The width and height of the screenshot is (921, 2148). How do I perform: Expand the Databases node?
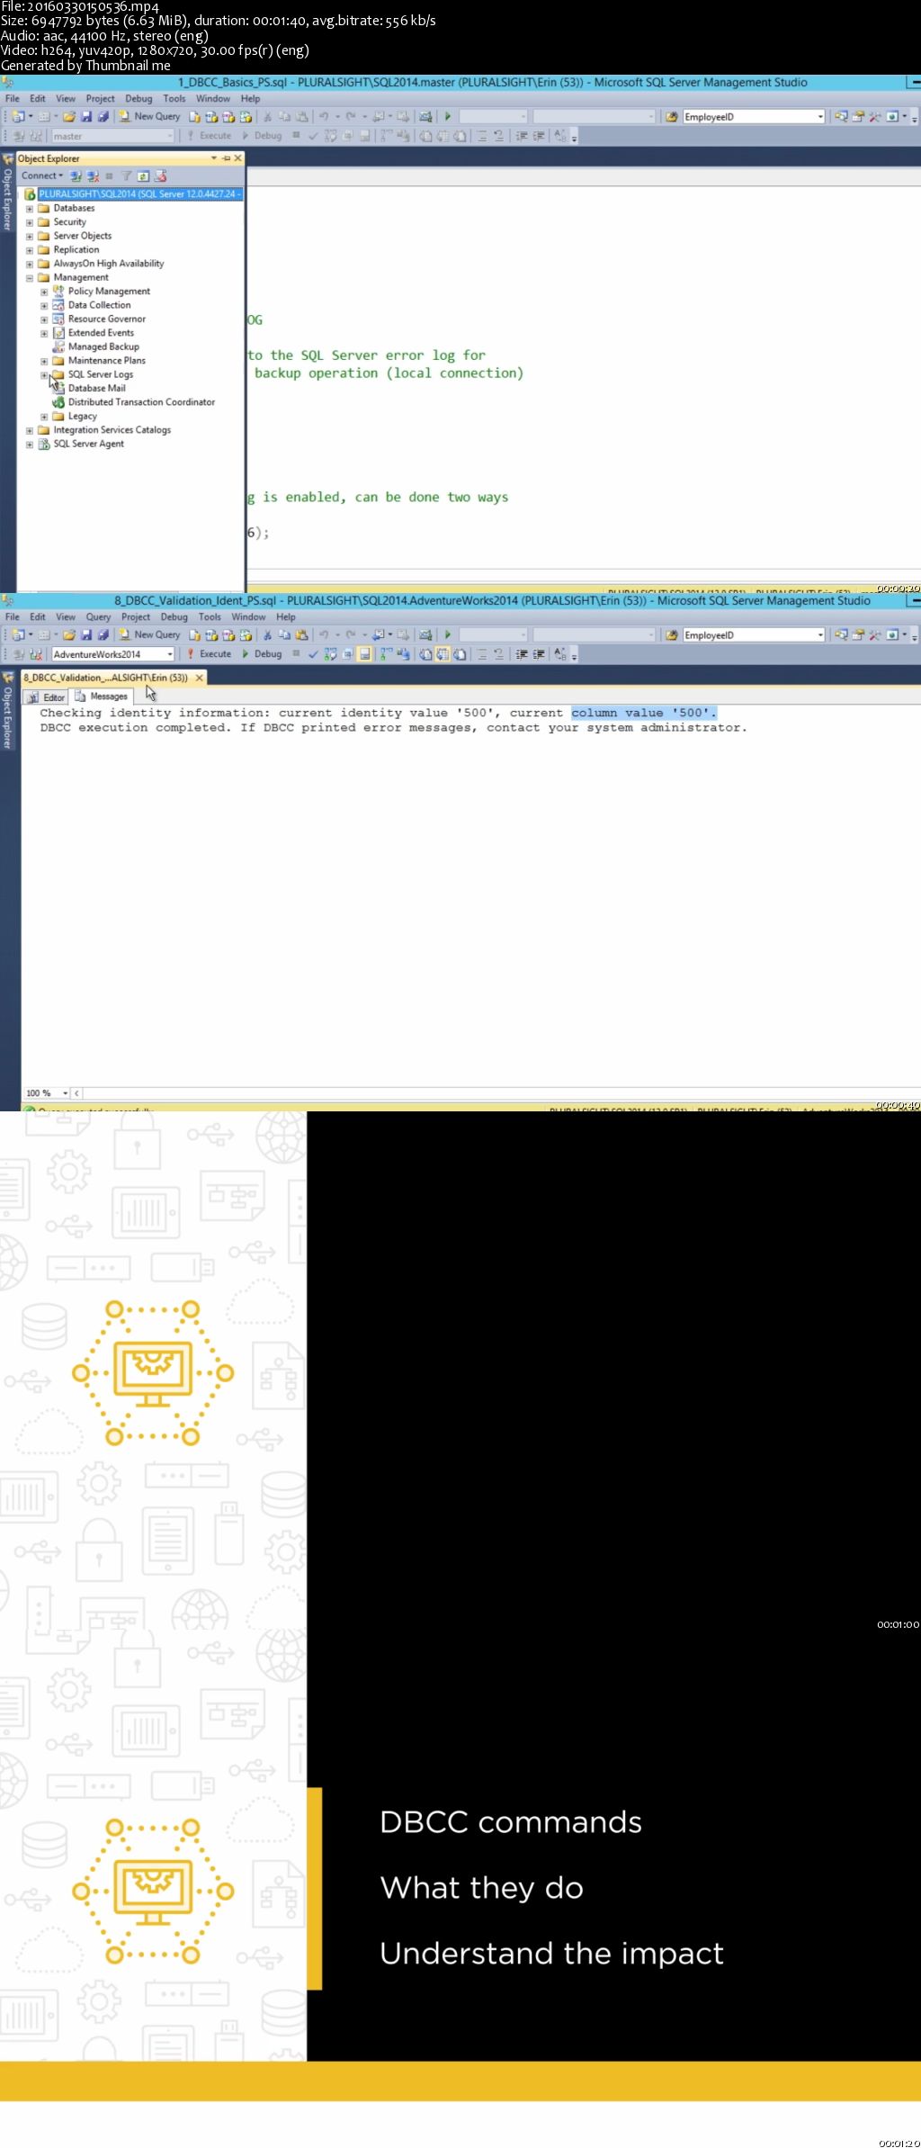pos(30,209)
